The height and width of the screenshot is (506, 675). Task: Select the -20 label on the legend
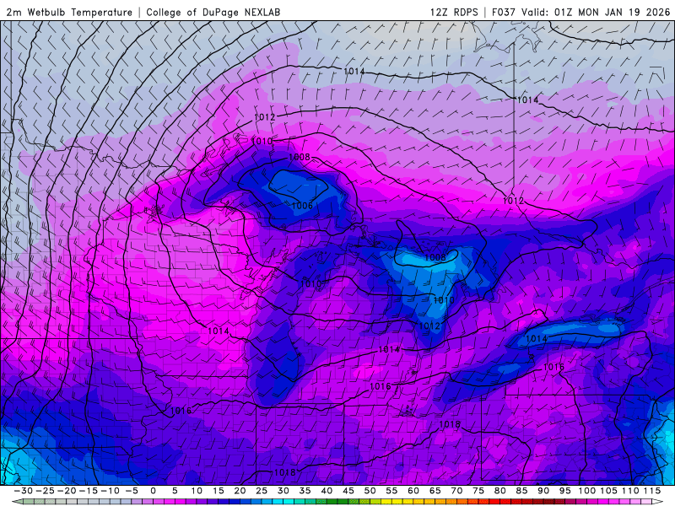pos(67,491)
